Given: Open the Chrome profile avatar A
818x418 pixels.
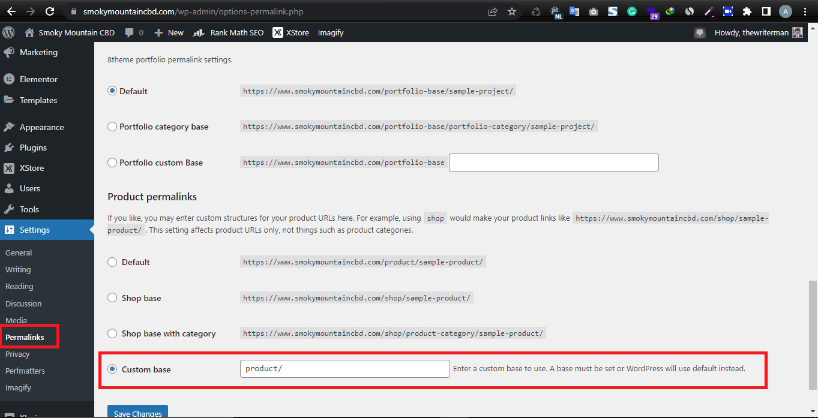Looking at the screenshot, I should tap(786, 11).
